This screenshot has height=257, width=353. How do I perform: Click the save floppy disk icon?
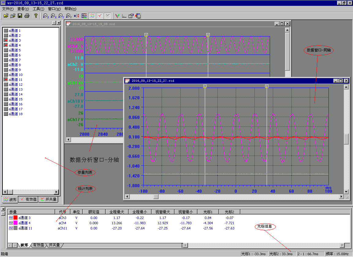[x=20, y=16]
